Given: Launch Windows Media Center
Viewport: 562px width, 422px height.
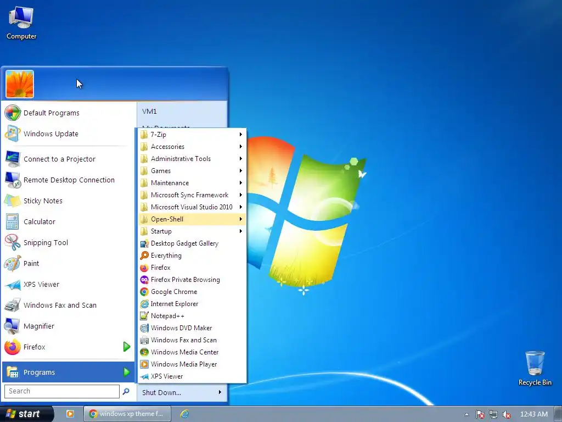Looking at the screenshot, I should [192, 352].
